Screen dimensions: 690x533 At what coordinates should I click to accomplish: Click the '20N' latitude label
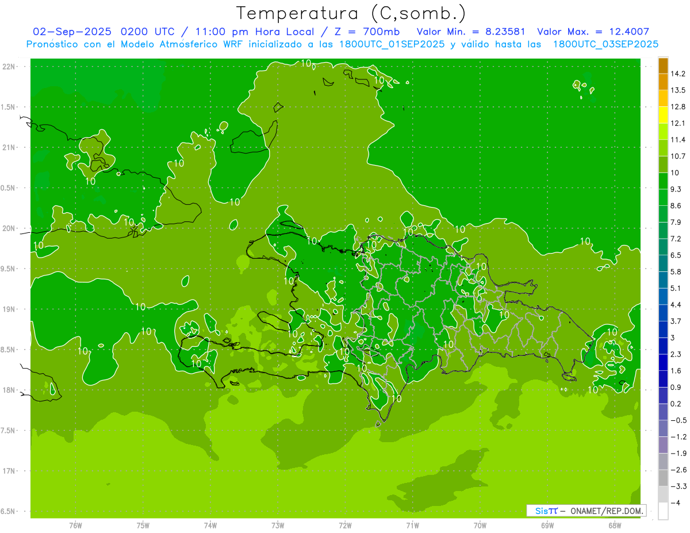click(x=8, y=228)
